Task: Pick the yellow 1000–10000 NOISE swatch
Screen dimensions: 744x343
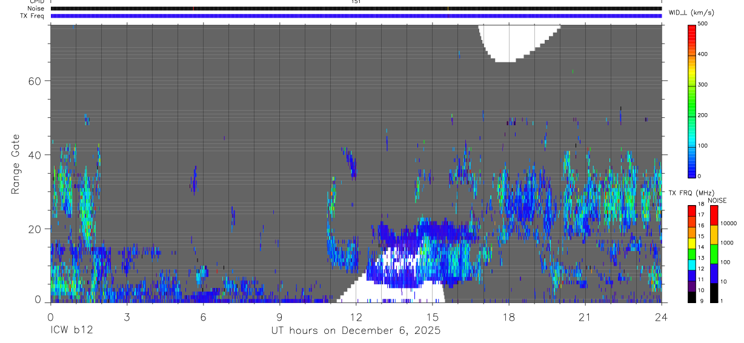Action: pos(714,234)
